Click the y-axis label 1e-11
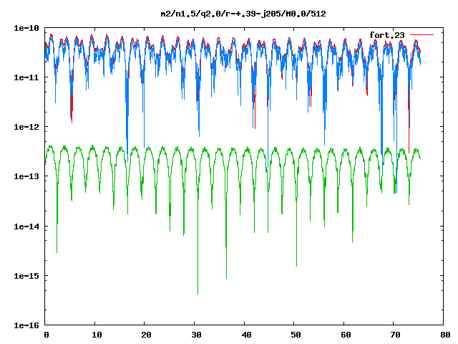 pos(26,77)
